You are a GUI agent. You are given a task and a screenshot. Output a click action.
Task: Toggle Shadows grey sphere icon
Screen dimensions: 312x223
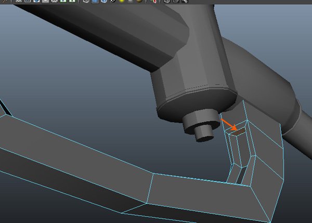tap(131, 1)
